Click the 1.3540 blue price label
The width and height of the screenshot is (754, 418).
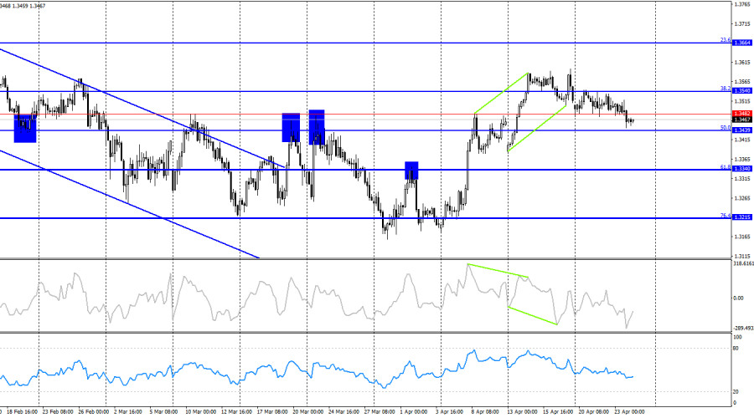coord(742,90)
